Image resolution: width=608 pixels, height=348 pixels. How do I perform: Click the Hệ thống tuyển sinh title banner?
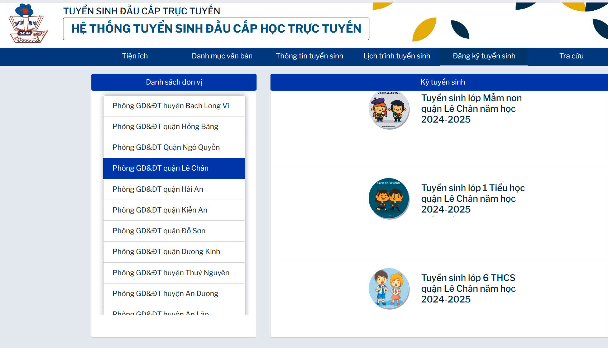[216, 29]
